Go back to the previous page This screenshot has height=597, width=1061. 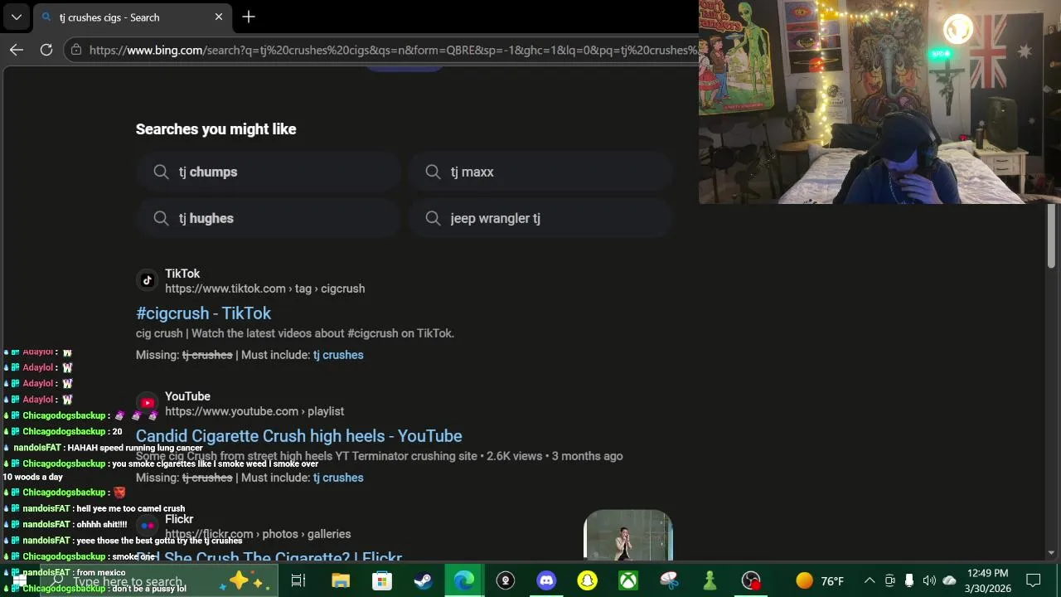coord(17,50)
